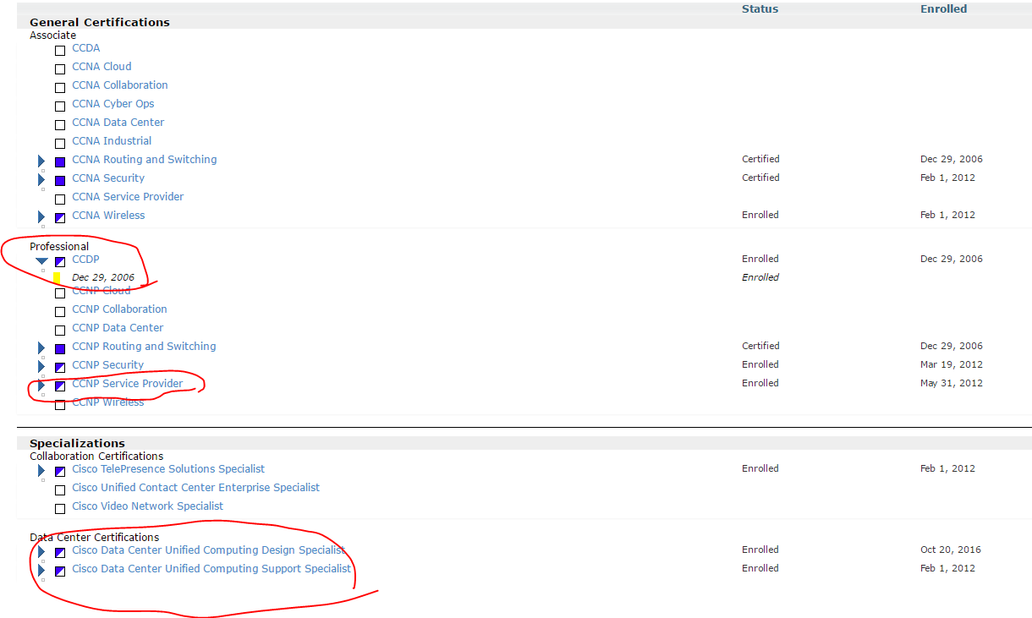Follow the CCNP Security link
This screenshot has width=1032, height=618.
108,365
